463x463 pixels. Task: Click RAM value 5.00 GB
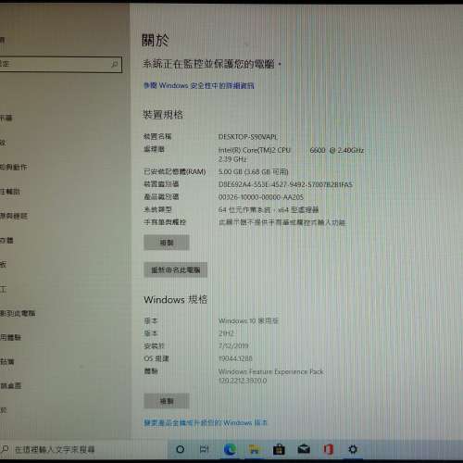point(254,172)
